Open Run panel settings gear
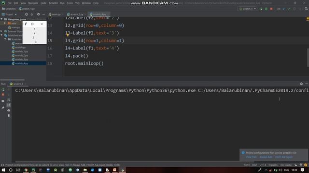Image resolution: width=309 pixels, height=173 pixels. [x=301, y=84]
